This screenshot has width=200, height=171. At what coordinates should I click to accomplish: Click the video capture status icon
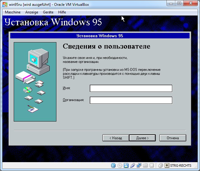(x=152, y=166)
